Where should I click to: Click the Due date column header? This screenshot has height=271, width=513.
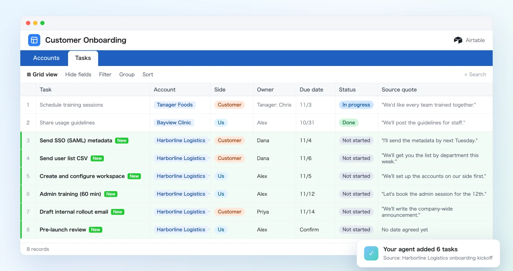(x=316, y=90)
